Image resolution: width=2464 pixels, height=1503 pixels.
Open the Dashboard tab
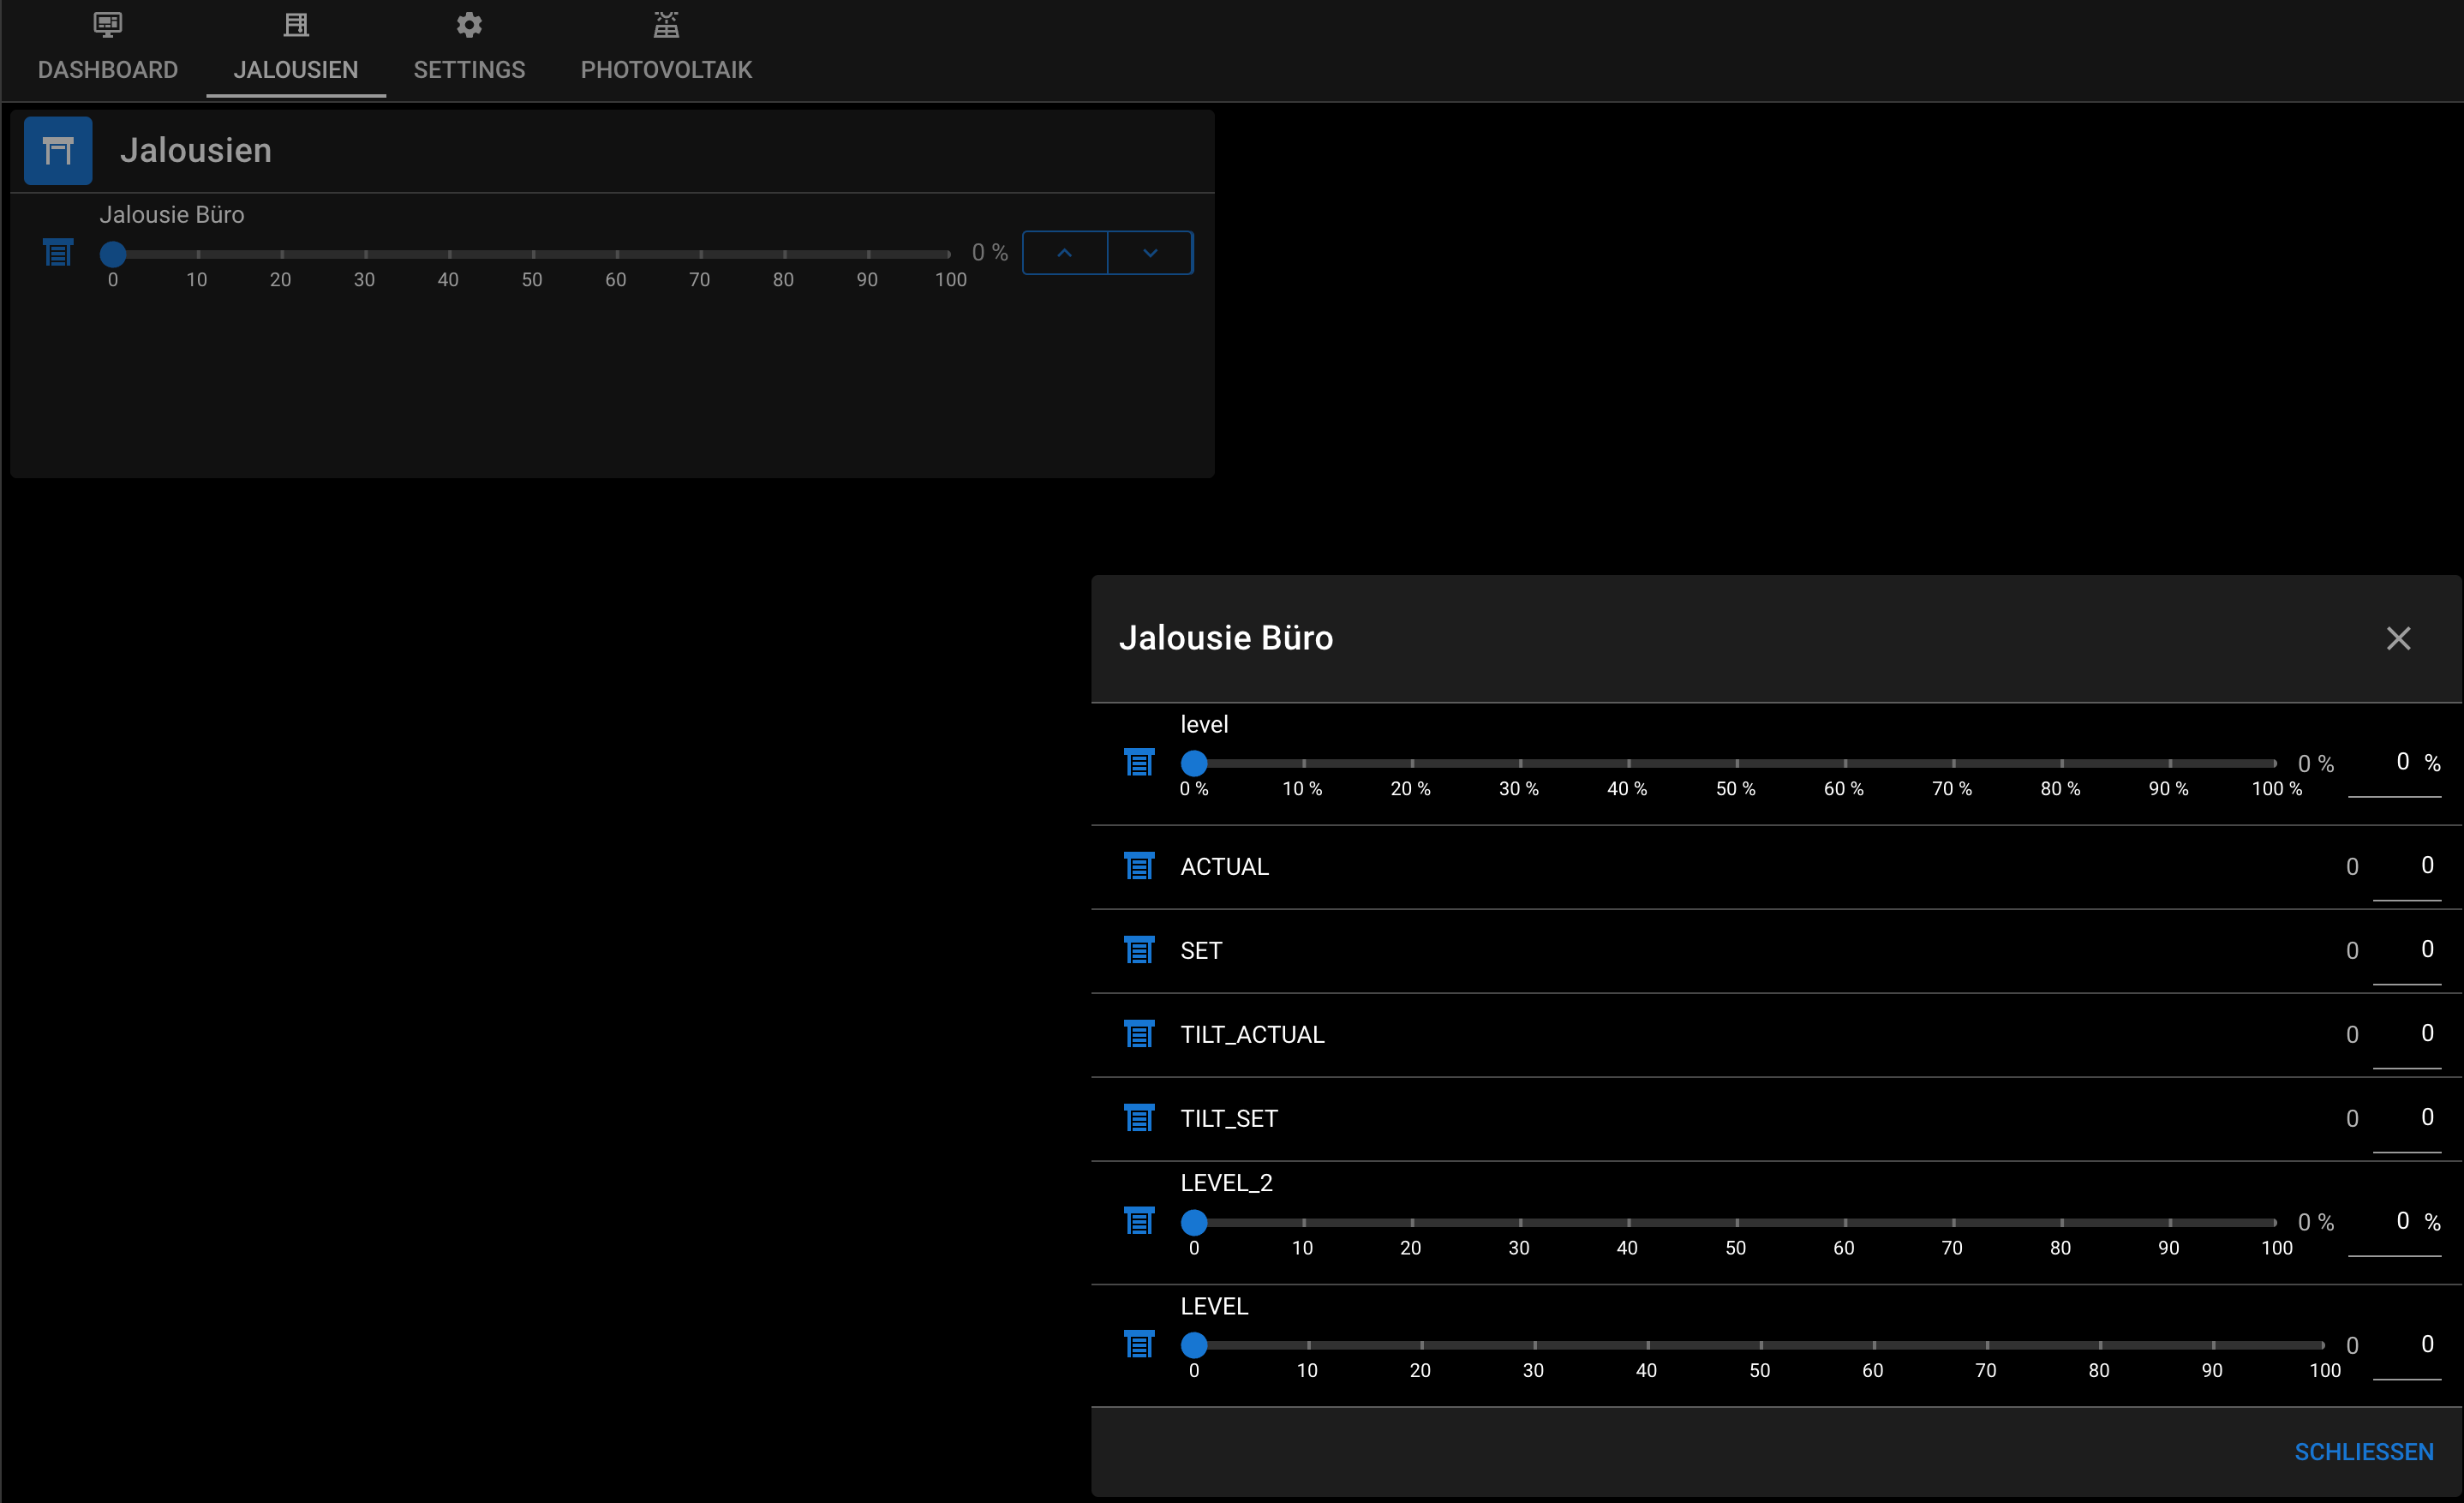click(108, 48)
